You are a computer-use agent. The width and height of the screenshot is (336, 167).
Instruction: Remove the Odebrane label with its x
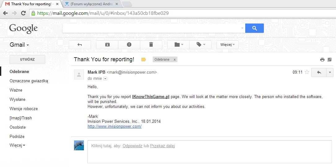[x=174, y=60]
